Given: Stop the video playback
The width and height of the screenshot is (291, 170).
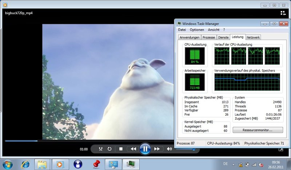Looking at the screenshot, I should tap(121, 149).
